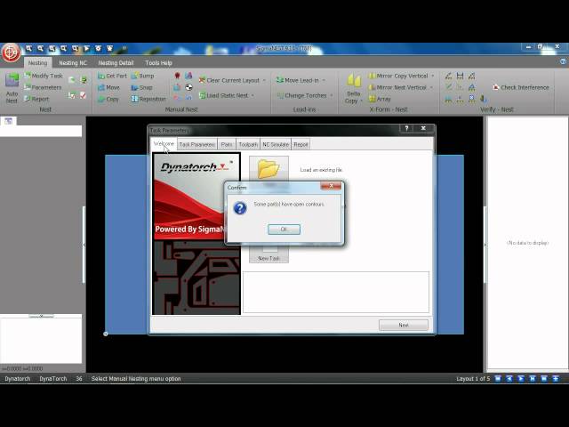Click the first layout navigation icon in status bar

point(498,379)
